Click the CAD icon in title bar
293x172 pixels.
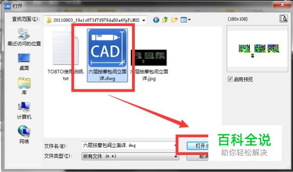[x=8, y=6]
